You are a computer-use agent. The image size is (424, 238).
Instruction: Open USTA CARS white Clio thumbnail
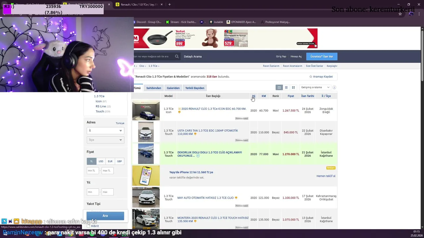point(146,132)
